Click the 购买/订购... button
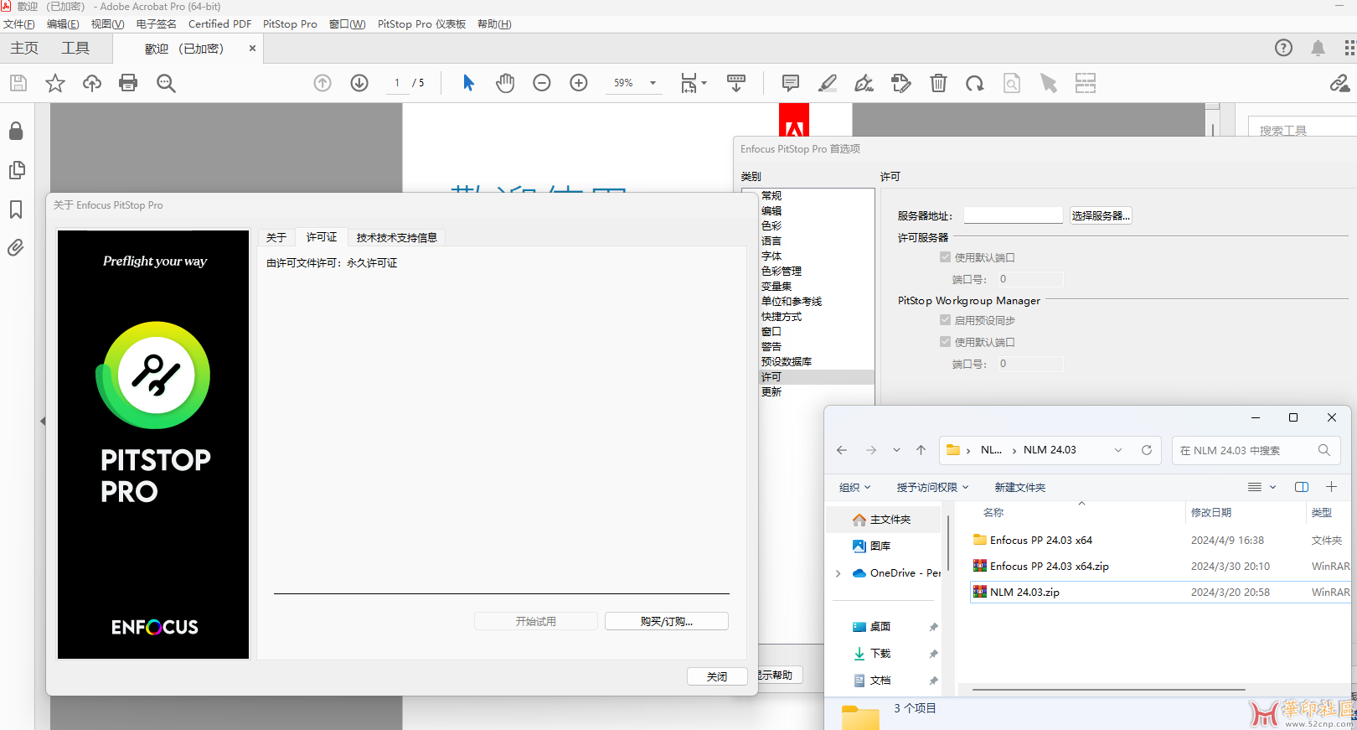 [x=667, y=621]
